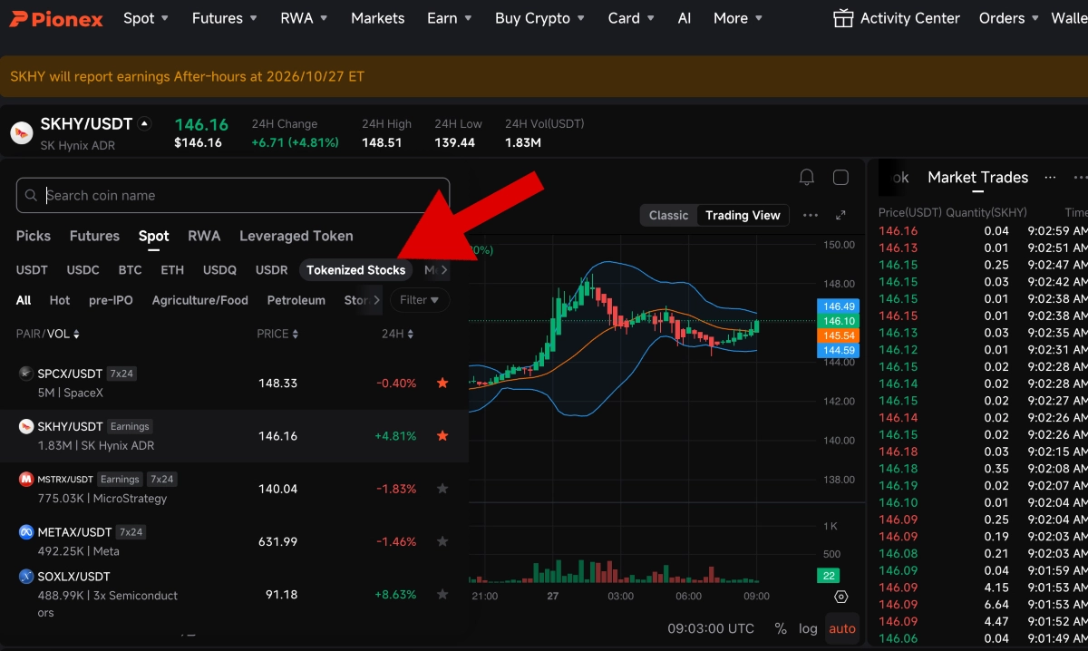Select the RWA tab in the pair list

[204, 236]
